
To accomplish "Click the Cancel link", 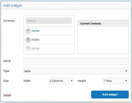I will pyautogui.click(x=7, y=95).
